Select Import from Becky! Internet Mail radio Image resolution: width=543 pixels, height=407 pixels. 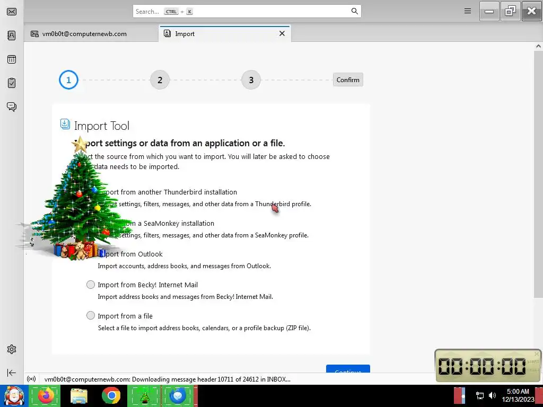[x=90, y=285]
